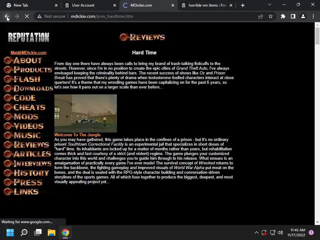Open the Videos menu item

point(24,126)
